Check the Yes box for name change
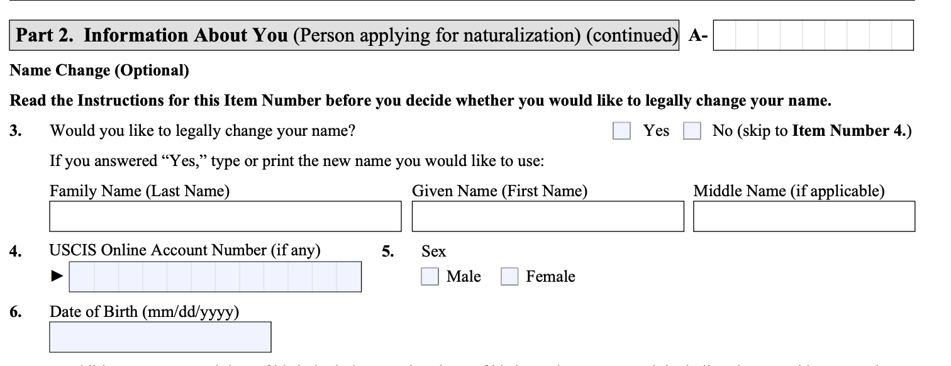The height and width of the screenshot is (366, 951). (621, 131)
